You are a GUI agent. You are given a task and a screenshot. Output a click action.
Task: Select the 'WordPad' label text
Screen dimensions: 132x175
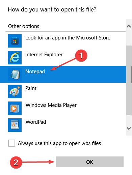36,122
